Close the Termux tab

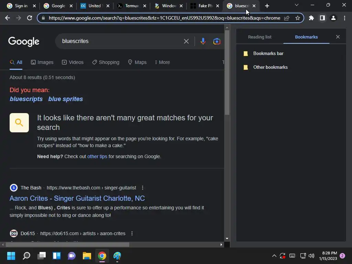click(145, 6)
